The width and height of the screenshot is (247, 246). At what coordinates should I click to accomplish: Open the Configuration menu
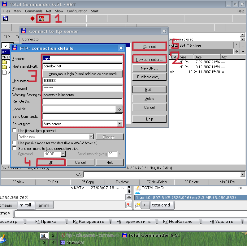(x=77, y=11)
